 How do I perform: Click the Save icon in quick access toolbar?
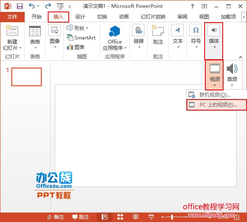pos(20,6)
